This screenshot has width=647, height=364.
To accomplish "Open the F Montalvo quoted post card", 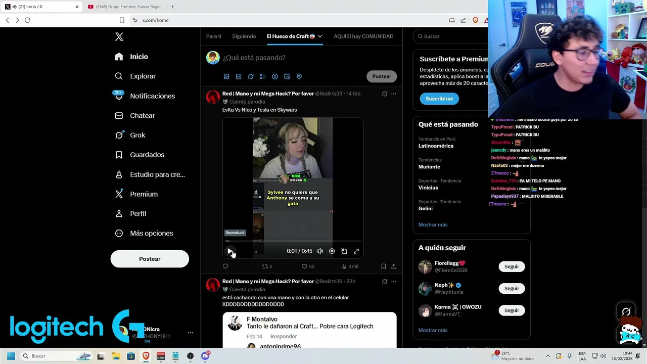I will (x=309, y=330).
